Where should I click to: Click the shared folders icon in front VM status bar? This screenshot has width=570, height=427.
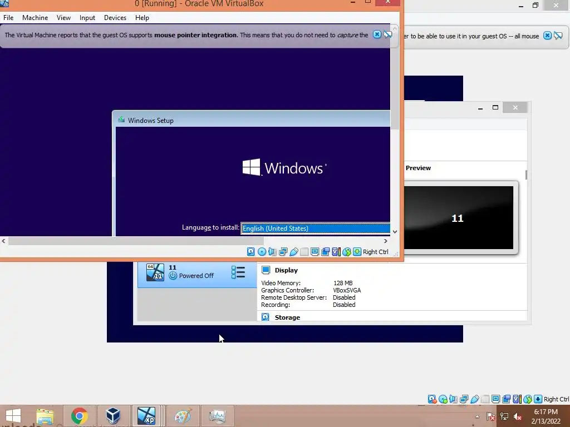pyautogui.click(x=304, y=252)
